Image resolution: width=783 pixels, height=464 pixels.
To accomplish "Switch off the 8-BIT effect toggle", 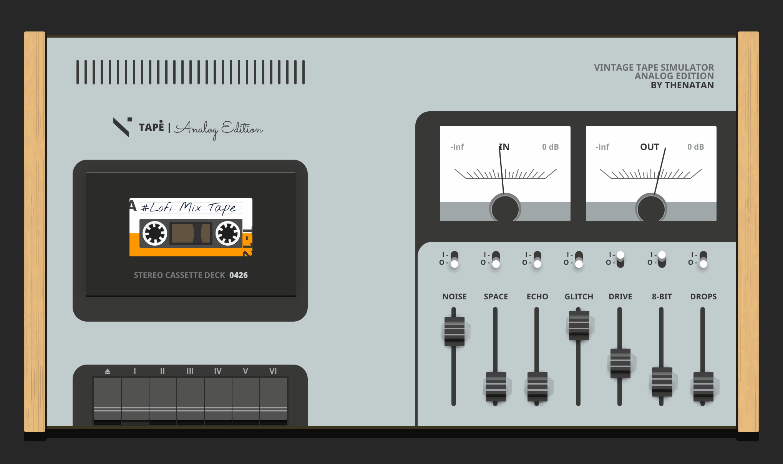I will coord(662,259).
